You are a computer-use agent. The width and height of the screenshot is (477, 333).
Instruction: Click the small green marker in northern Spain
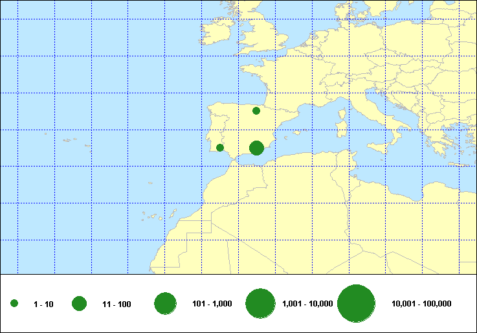click(256, 111)
